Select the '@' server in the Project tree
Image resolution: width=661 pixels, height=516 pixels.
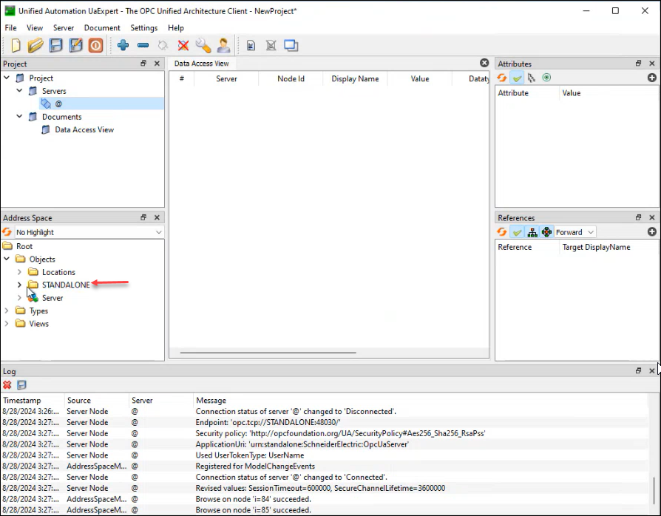[x=58, y=103]
